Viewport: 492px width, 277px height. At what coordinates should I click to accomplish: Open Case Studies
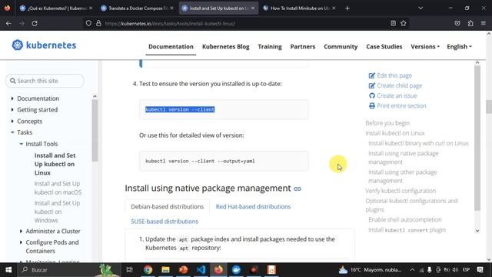[x=384, y=46]
